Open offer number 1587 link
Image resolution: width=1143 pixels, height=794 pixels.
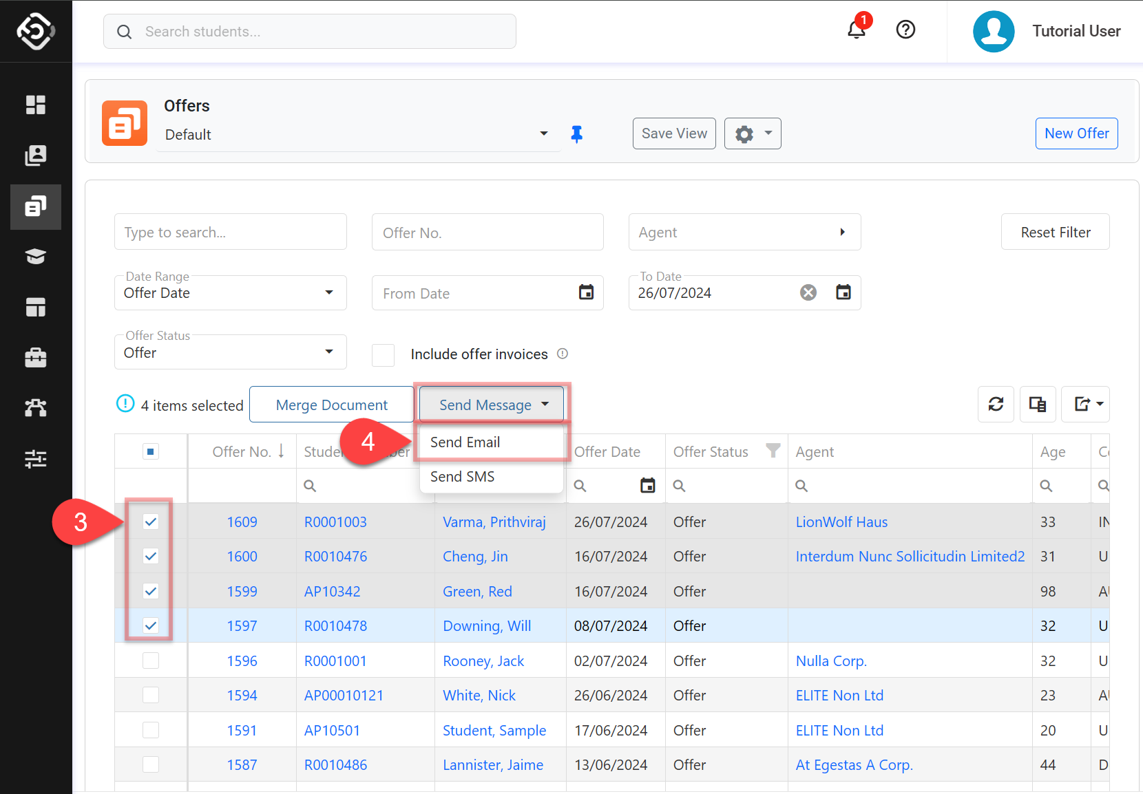tap(242, 764)
